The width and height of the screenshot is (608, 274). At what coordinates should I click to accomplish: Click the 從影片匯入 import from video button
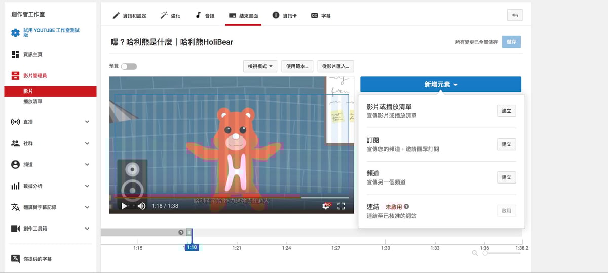click(335, 66)
